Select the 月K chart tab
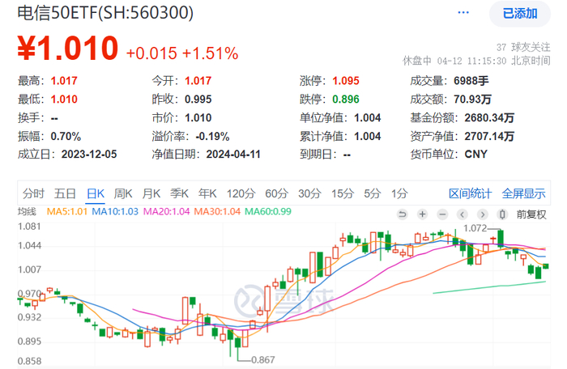Image resolution: width=567 pixels, height=369 pixels. coord(151,193)
